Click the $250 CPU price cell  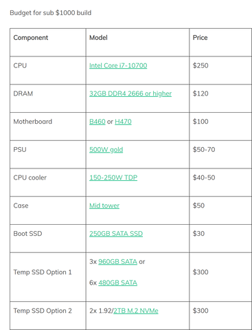220,70
